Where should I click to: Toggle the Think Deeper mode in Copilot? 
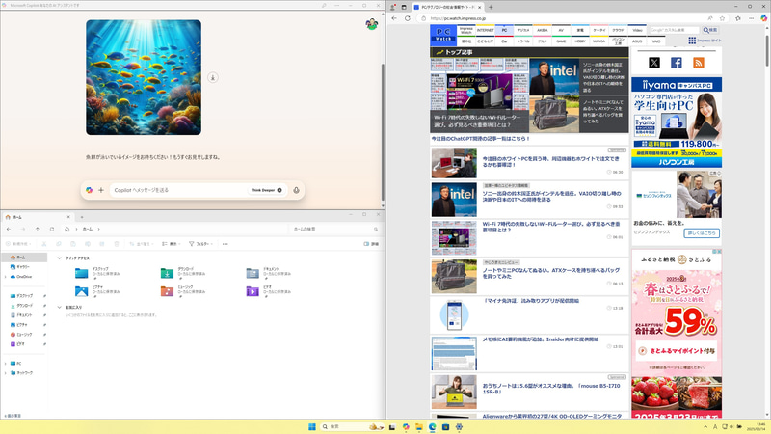266,190
